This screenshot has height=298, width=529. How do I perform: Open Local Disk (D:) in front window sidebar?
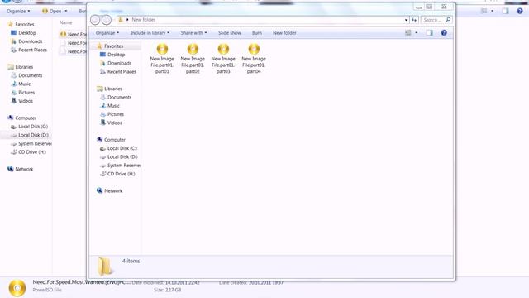pyautogui.click(x=119, y=156)
